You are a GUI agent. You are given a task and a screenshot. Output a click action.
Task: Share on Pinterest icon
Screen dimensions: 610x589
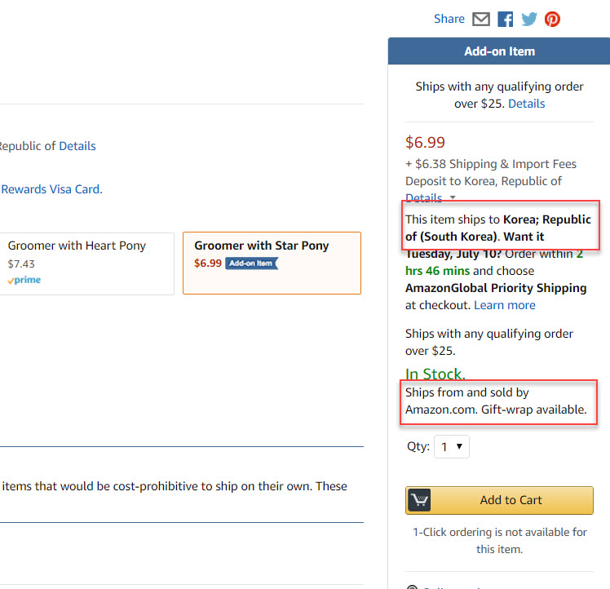pos(552,19)
